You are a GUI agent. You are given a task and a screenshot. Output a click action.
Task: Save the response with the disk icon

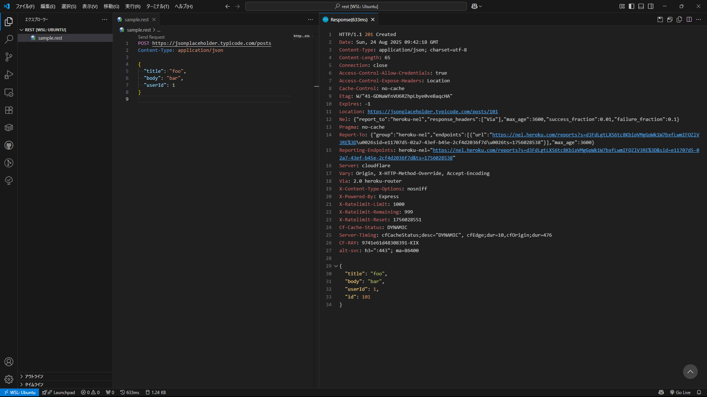[659, 19]
